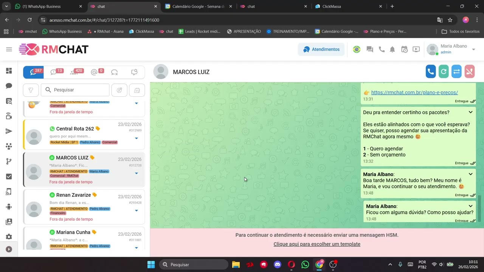The width and height of the screenshot is (484, 272).
Task: Expand options arrow for MARCOS LUIZ chat
Action: tap(137, 173)
